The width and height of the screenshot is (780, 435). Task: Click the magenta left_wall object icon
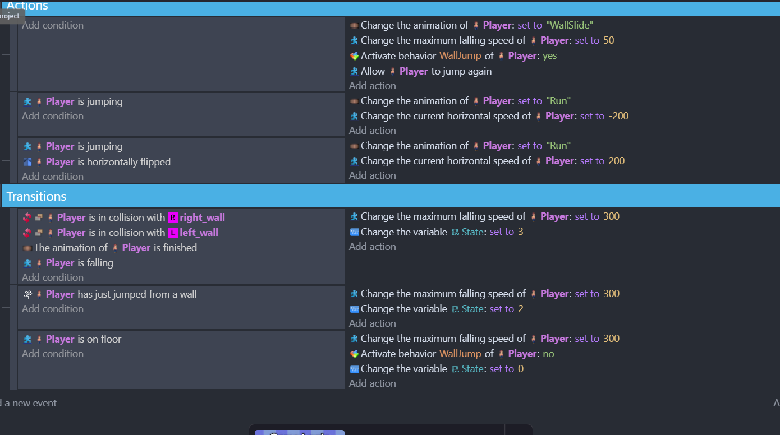pos(173,233)
